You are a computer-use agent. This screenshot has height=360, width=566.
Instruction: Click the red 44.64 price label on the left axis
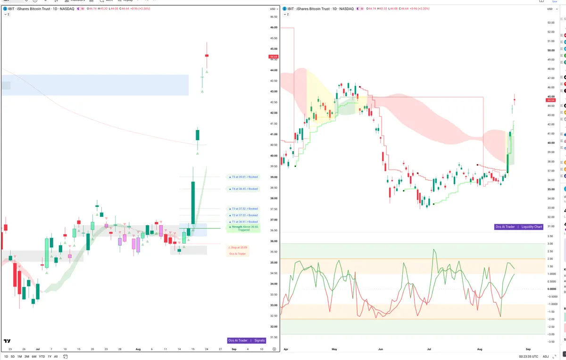point(274,57)
